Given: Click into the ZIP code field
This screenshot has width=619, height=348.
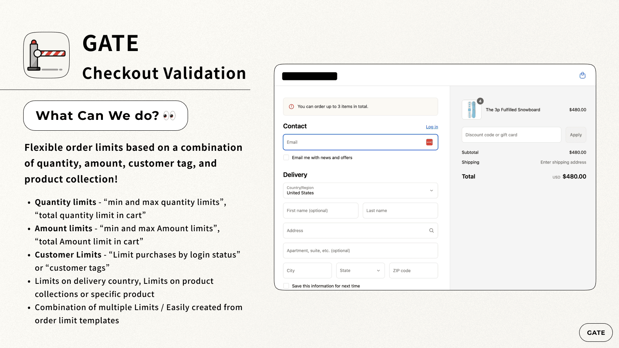Looking at the screenshot, I should [413, 271].
